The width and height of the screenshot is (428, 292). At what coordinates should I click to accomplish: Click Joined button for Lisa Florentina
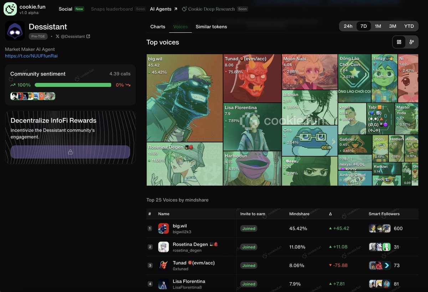click(249, 284)
